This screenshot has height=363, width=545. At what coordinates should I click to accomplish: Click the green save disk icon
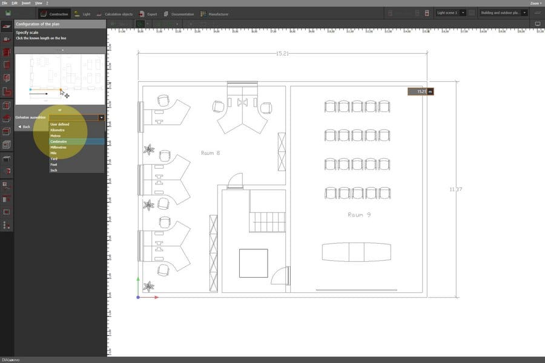click(x=8, y=13)
